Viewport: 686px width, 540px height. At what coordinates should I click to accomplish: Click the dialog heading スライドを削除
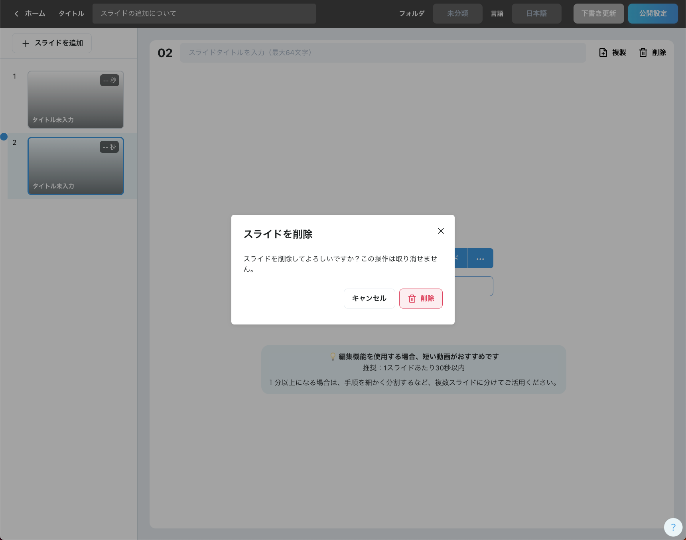pyautogui.click(x=278, y=234)
